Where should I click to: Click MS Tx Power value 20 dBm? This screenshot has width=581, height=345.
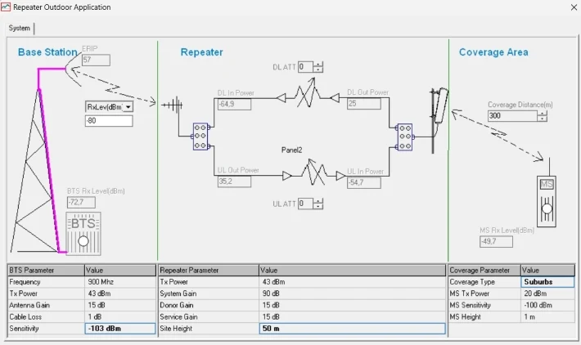[x=547, y=293]
